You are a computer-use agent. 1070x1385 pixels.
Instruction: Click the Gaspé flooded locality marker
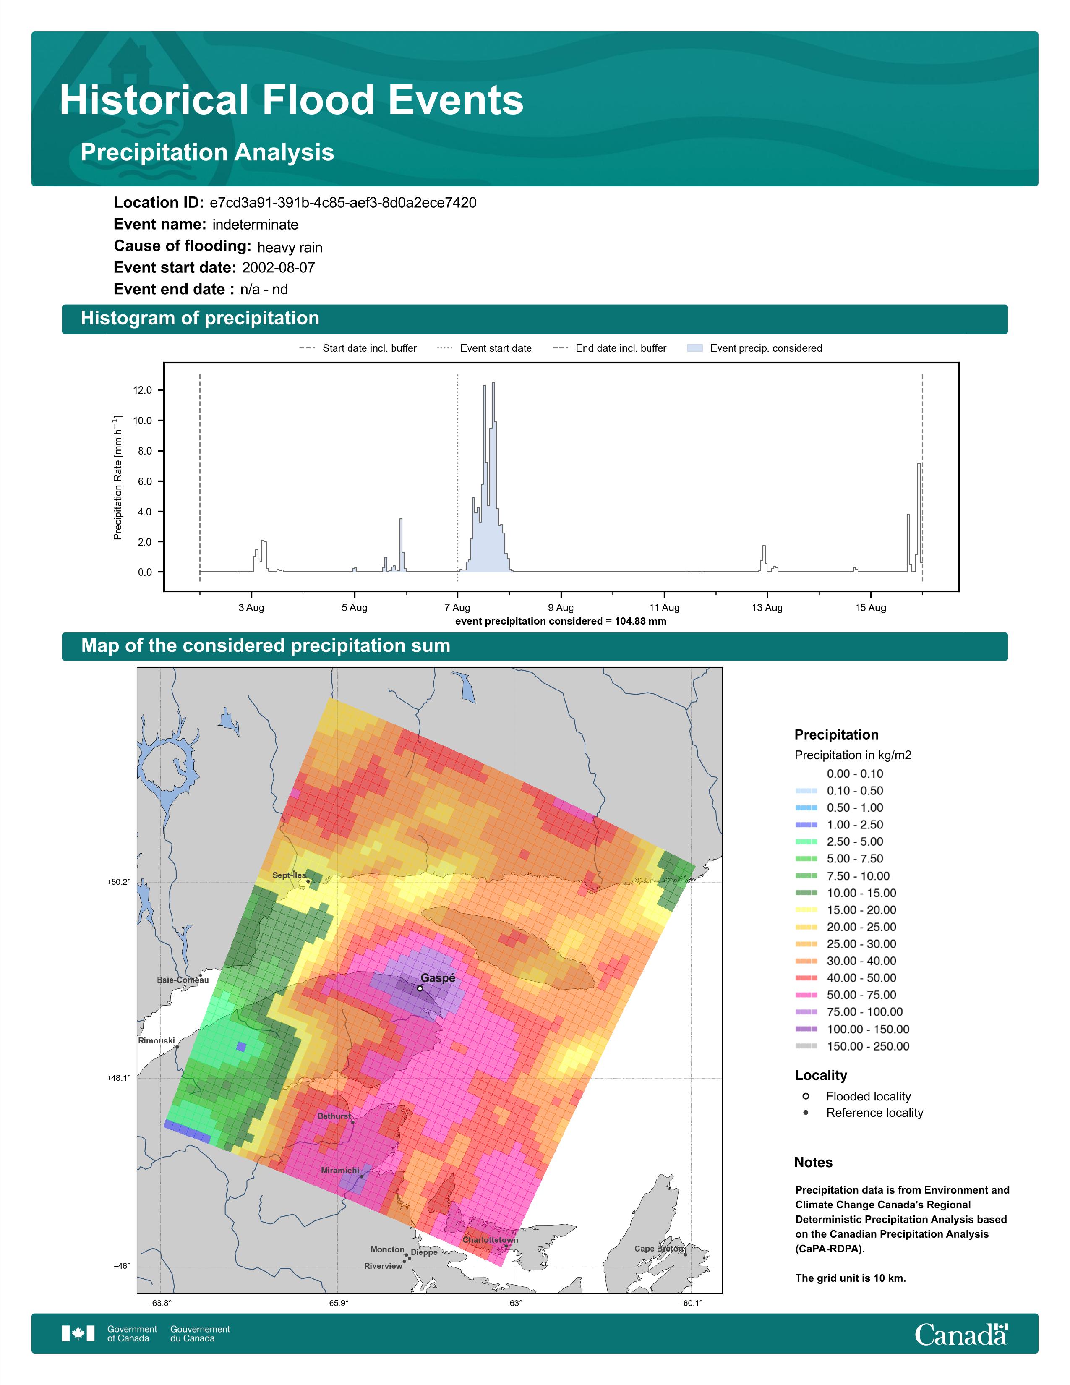point(420,988)
